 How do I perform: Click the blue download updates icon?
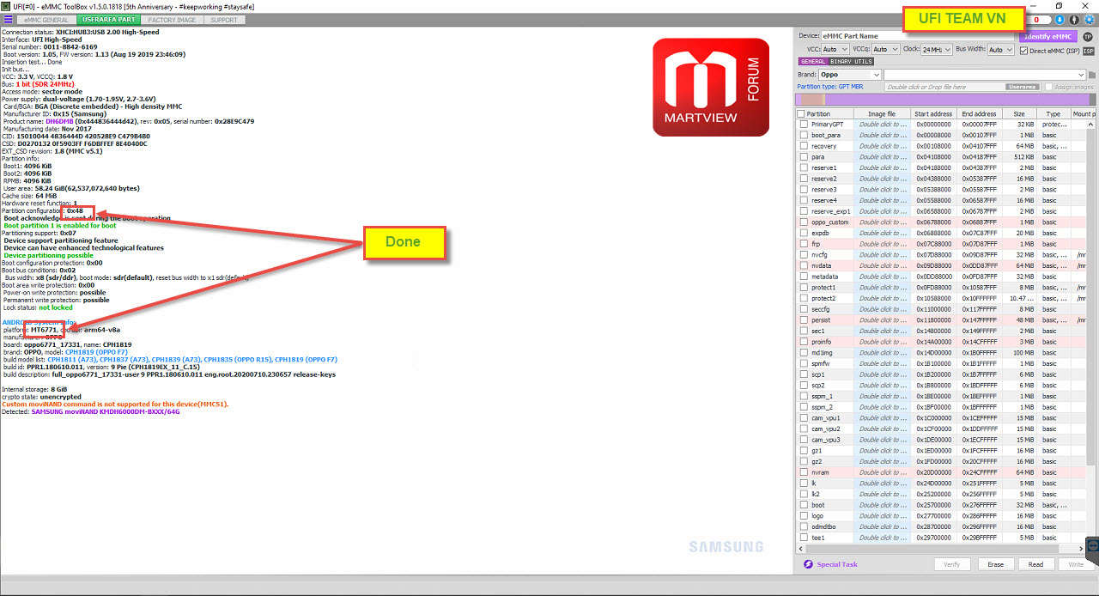click(x=1060, y=19)
